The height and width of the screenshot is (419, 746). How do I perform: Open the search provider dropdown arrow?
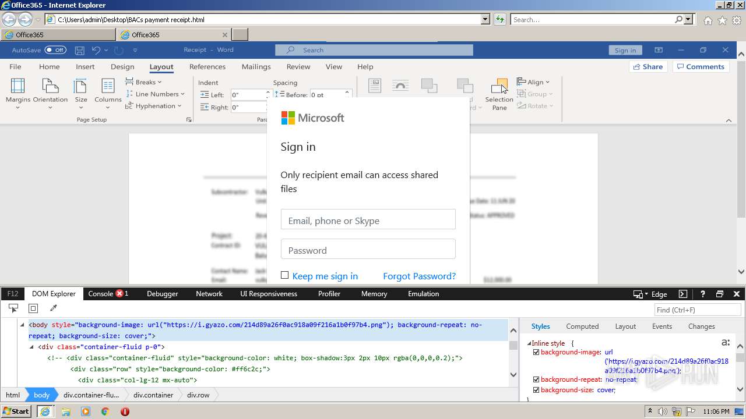(689, 19)
